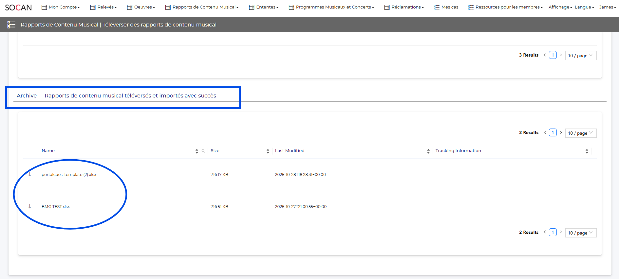Click the search icon in Name column

click(203, 151)
